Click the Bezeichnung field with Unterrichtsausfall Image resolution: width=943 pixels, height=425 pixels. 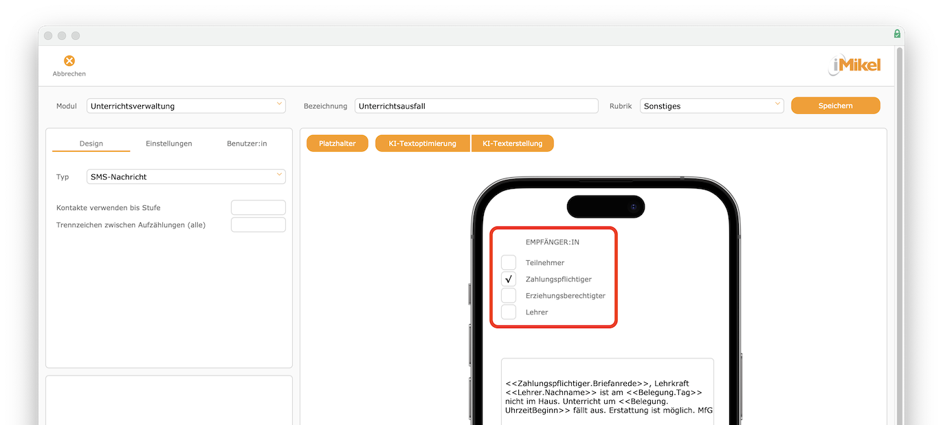(x=477, y=106)
